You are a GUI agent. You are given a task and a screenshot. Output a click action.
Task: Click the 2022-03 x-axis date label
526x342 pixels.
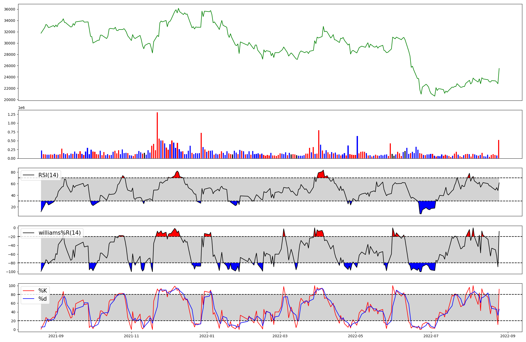(280, 336)
